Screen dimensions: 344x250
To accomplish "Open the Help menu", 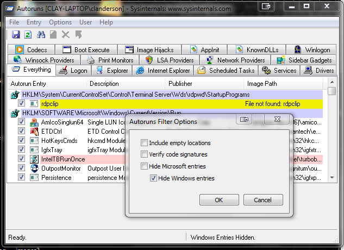I will (x=106, y=22).
